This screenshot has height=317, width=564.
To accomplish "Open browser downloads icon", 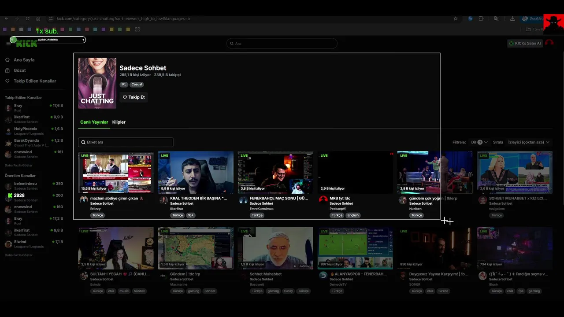I will tap(512, 18).
